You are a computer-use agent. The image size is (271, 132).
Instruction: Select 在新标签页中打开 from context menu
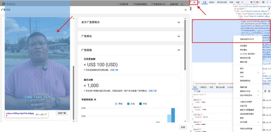[x=247, y=39]
